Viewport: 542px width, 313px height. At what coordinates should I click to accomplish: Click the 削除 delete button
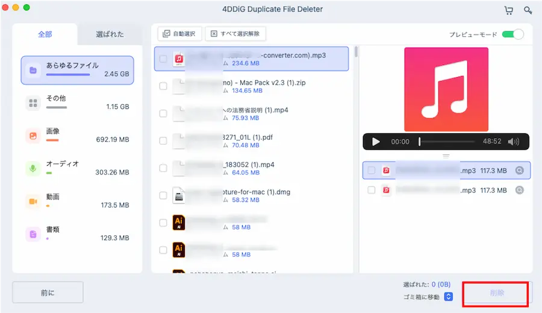click(x=497, y=293)
